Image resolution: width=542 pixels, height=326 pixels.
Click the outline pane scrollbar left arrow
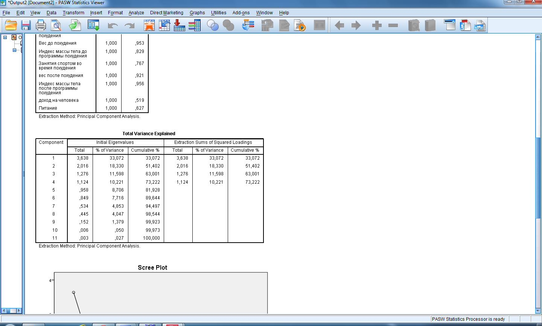(x=4, y=311)
